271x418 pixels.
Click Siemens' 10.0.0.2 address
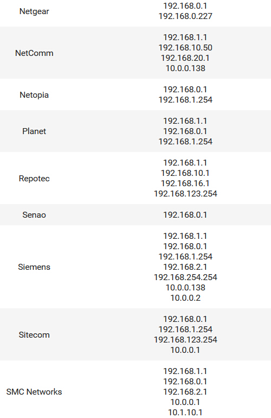coord(185,298)
